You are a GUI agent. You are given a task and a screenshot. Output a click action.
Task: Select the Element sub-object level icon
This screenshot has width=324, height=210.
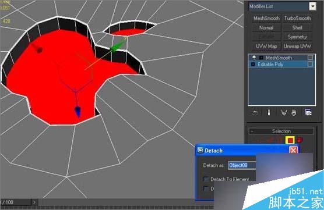click(x=300, y=140)
